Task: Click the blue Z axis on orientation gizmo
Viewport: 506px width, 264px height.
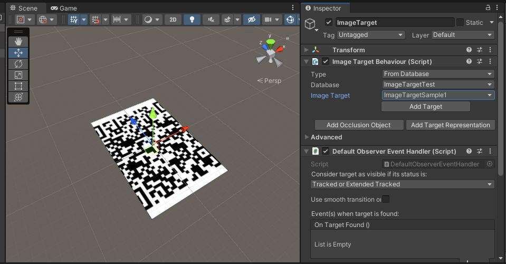Action: pyautogui.click(x=265, y=47)
